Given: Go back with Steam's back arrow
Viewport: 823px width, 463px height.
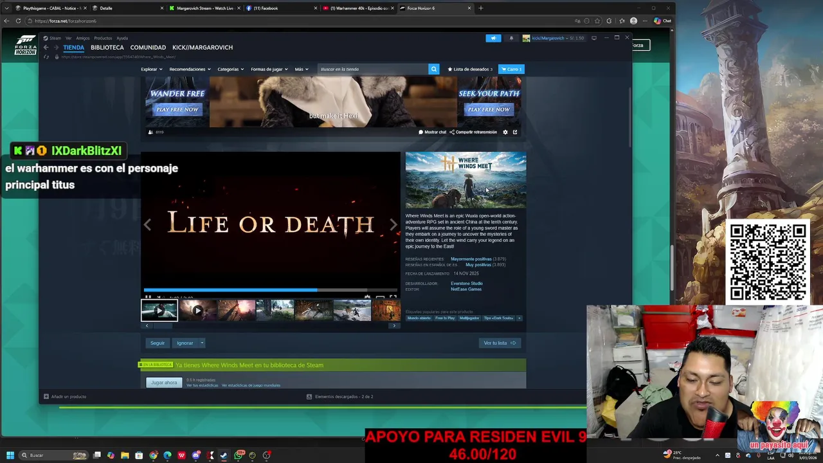Looking at the screenshot, I should point(46,48).
